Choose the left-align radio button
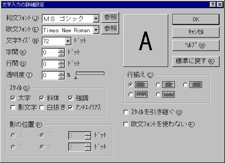The height and width of the screenshot is (163, 225). 131,85
